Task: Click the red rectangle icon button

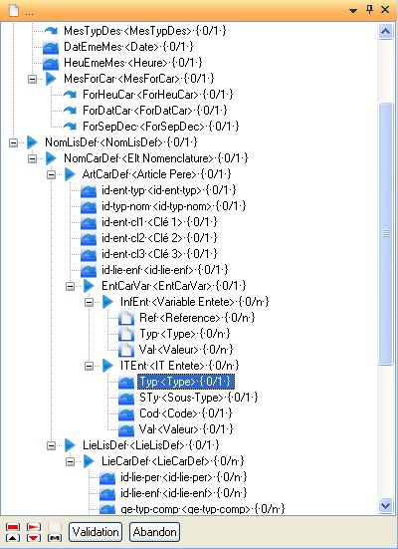Action: (x=13, y=527)
